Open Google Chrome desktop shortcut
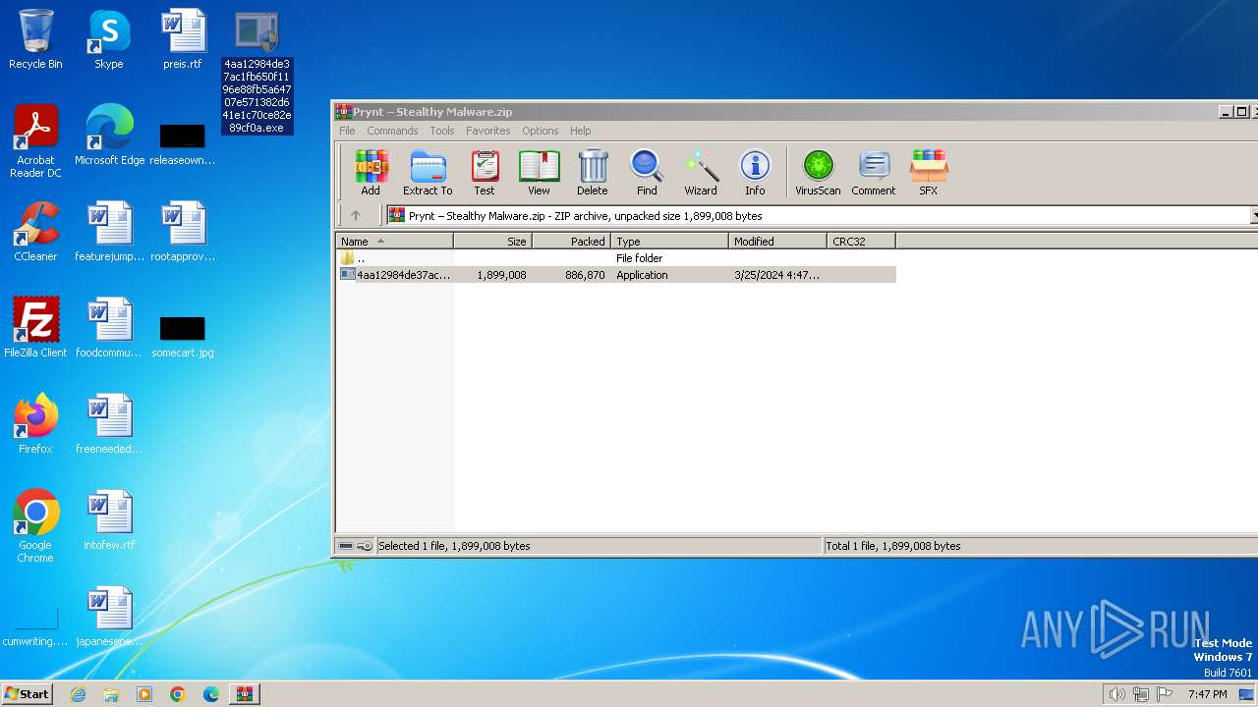 tap(35, 526)
